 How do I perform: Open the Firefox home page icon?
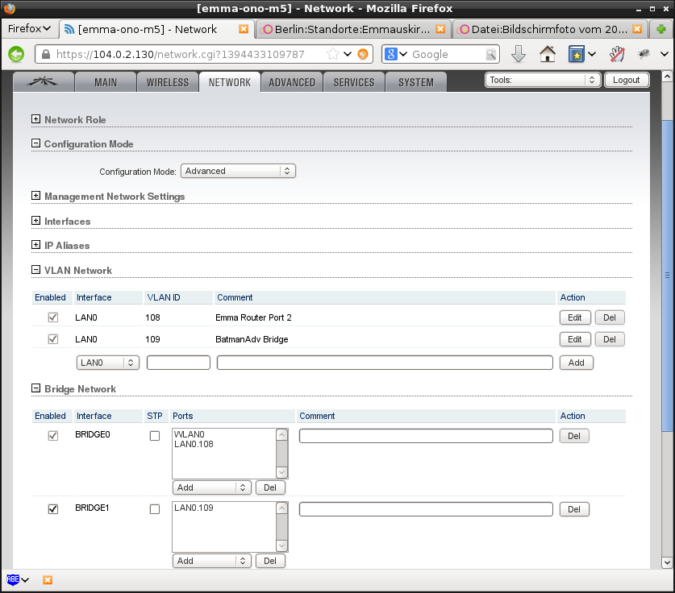click(548, 54)
